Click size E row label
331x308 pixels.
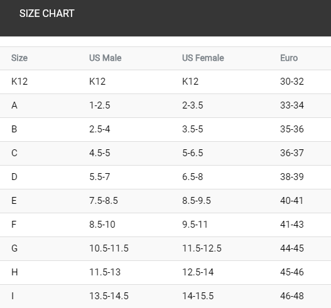click(14, 201)
